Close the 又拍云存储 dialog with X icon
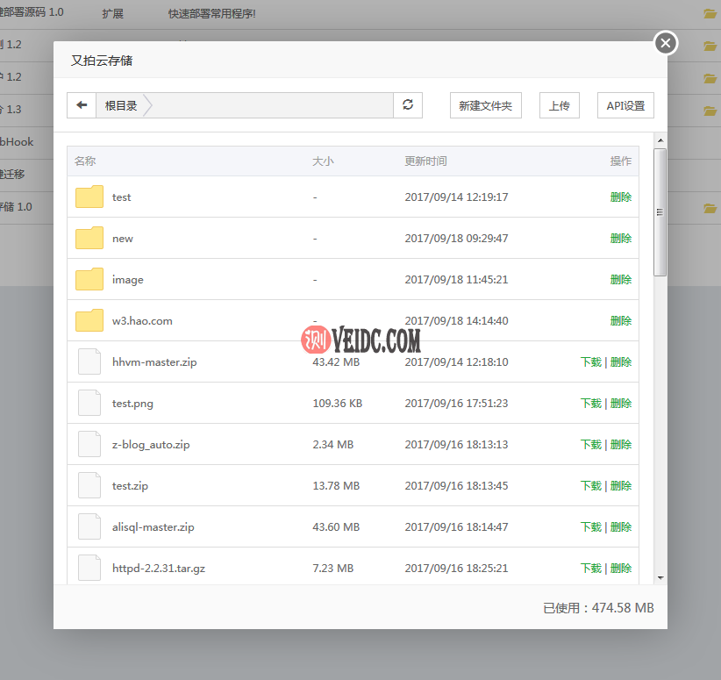 [x=666, y=42]
